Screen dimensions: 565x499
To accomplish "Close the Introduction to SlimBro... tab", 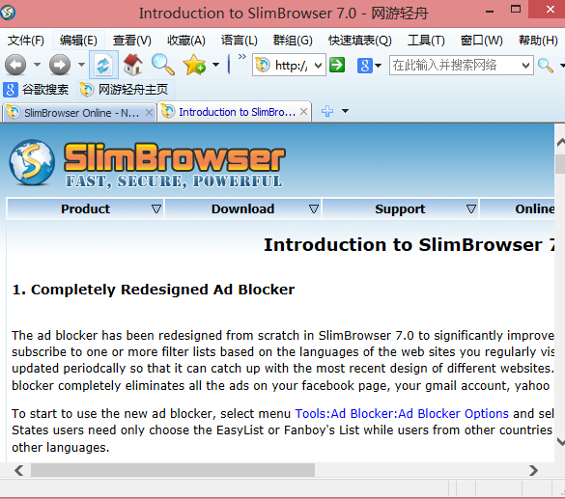I will (304, 112).
